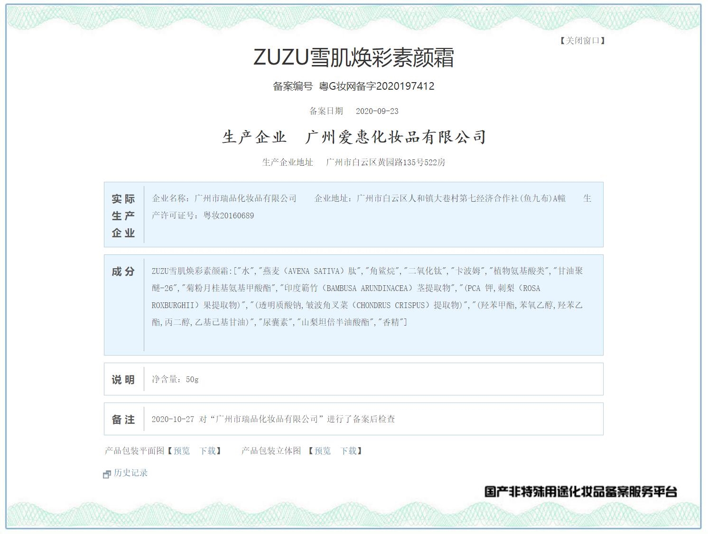Viewport: 708px width, 534px height.
Task: Select the 成分 section label
Action: coord(123,272)
